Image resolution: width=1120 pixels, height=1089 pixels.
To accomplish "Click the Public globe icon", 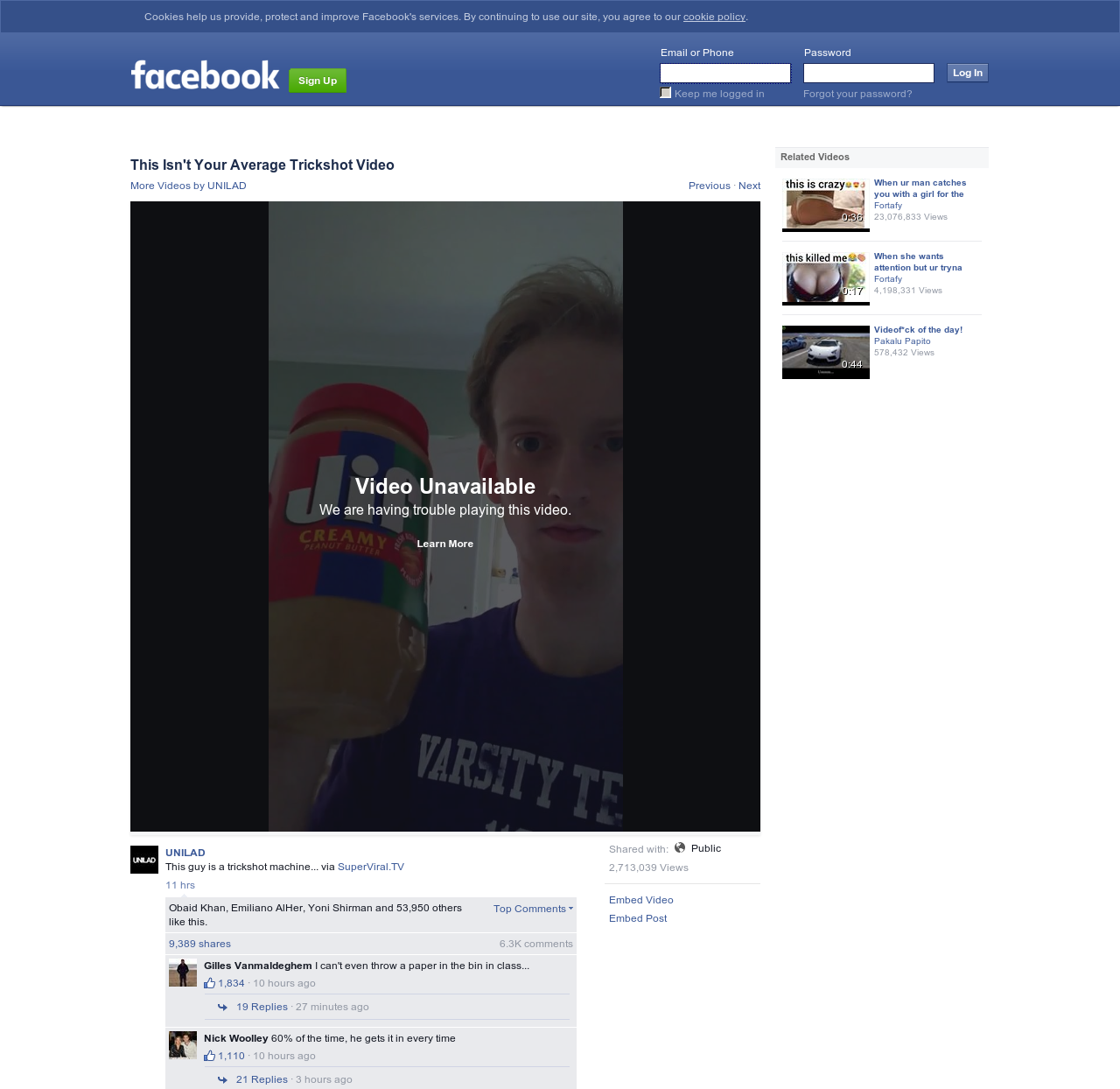I will tap(680, 847).
